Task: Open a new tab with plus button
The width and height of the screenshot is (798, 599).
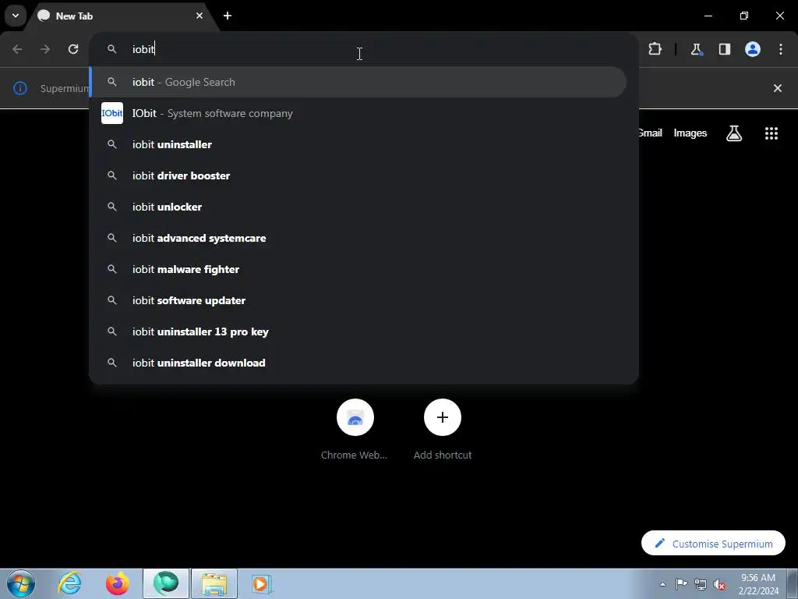Action: (x=228, y=16)
